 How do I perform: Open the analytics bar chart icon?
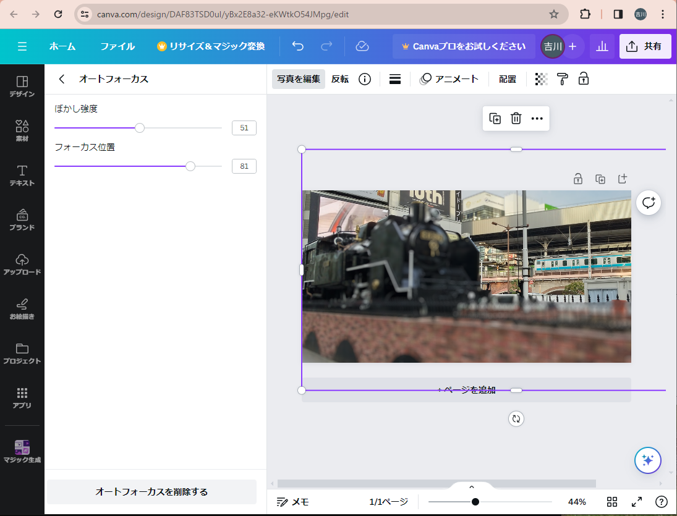pos(602,46)
